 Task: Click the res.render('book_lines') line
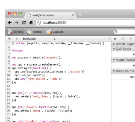[x=47, y=97]
